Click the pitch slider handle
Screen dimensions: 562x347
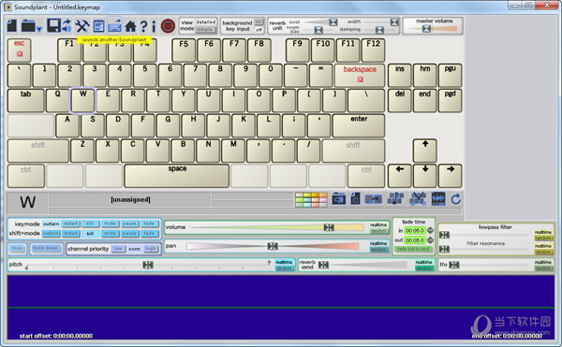(x=148, y=265)
